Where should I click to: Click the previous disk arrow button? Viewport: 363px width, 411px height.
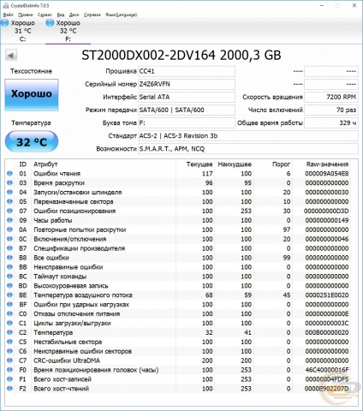pyautogui.click(x=11, y=56)
